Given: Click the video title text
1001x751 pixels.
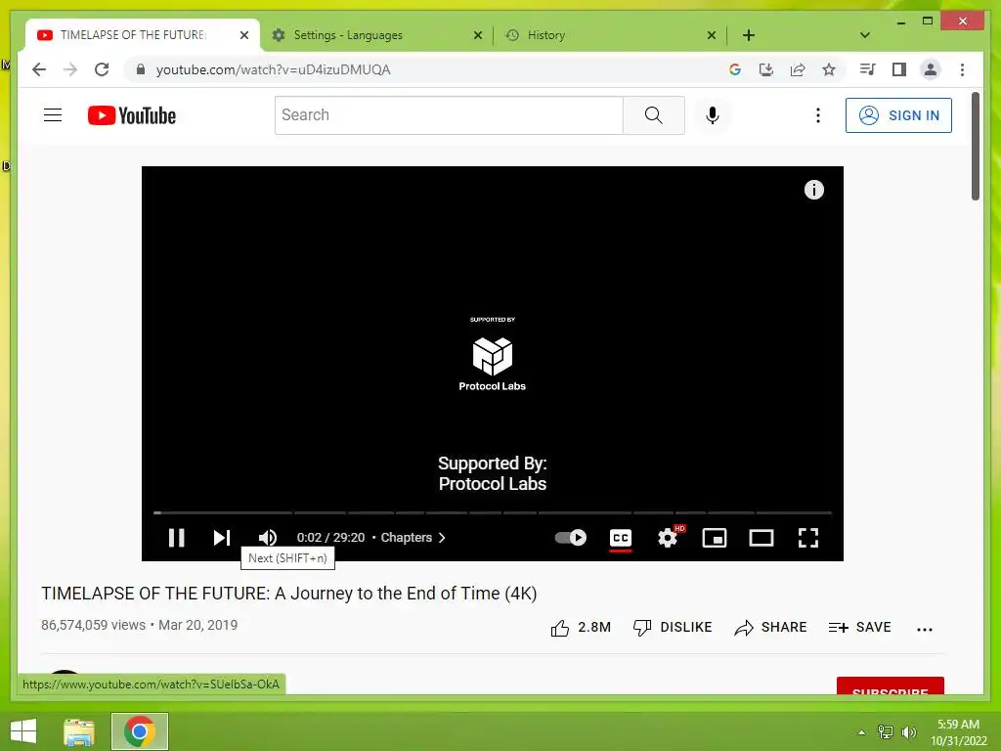Looking at the screenshot, I should coord(289,594).
